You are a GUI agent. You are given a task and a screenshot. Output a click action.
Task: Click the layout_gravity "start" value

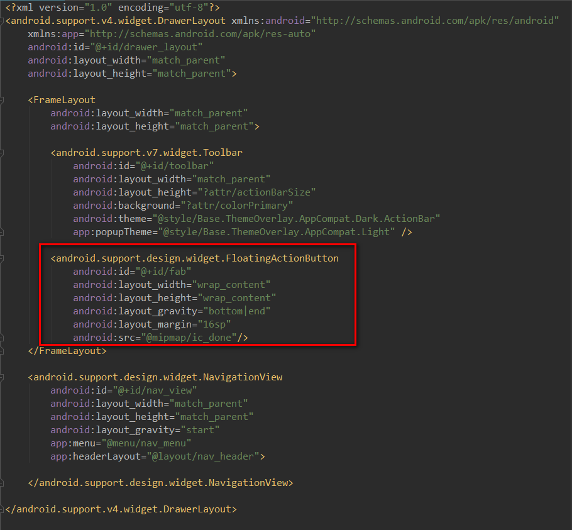[x=200, y=430]
